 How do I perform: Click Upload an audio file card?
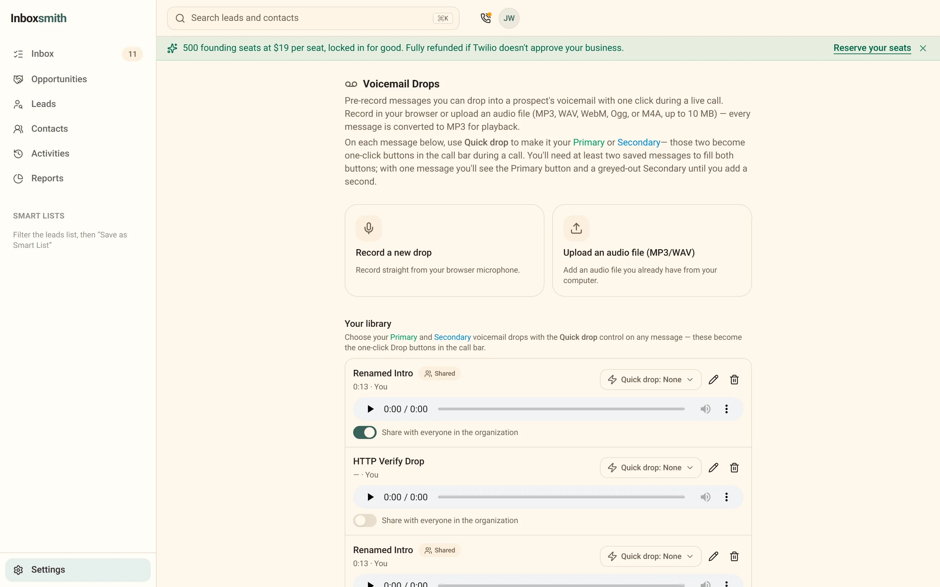(652, 251)
